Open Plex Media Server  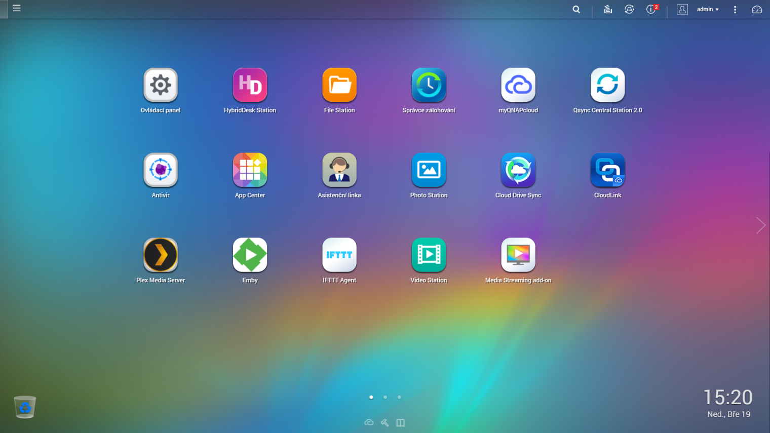(x=161, y=255)
